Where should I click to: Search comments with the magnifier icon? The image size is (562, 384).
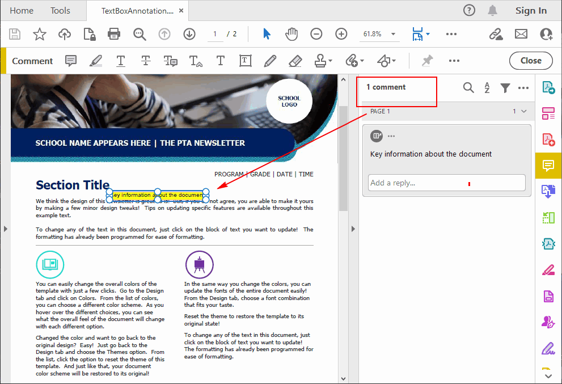(x=468, y=88)
